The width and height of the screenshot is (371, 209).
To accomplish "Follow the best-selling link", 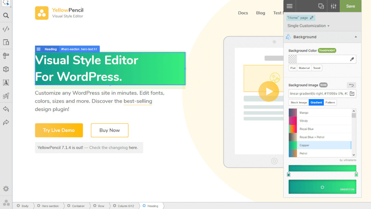I will point(138,101).
